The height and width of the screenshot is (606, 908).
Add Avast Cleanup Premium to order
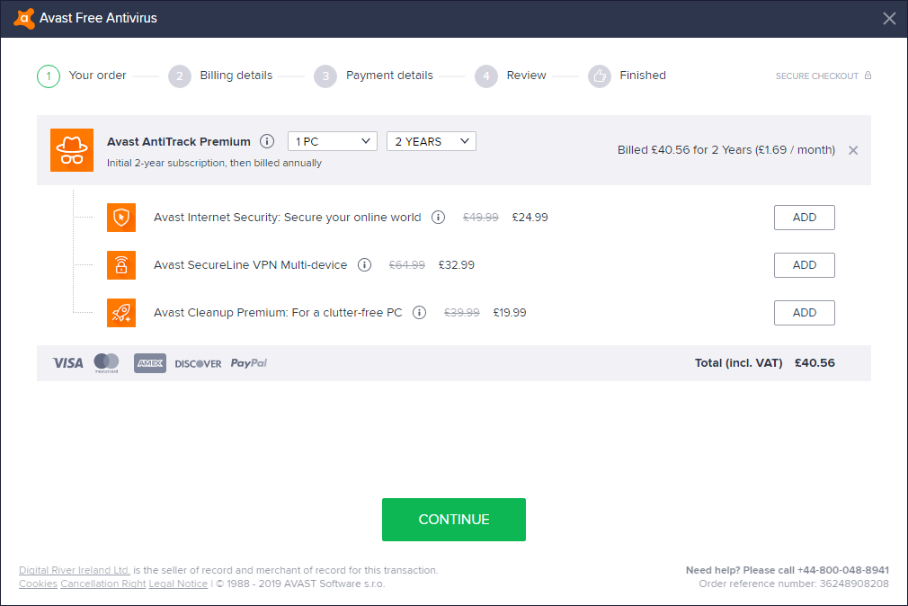coord(805,313)
